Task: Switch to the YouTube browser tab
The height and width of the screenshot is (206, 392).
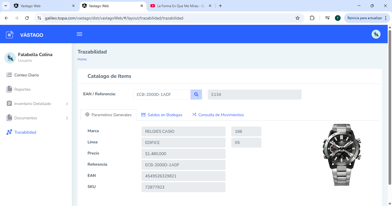Action: (x=181, y=6)
